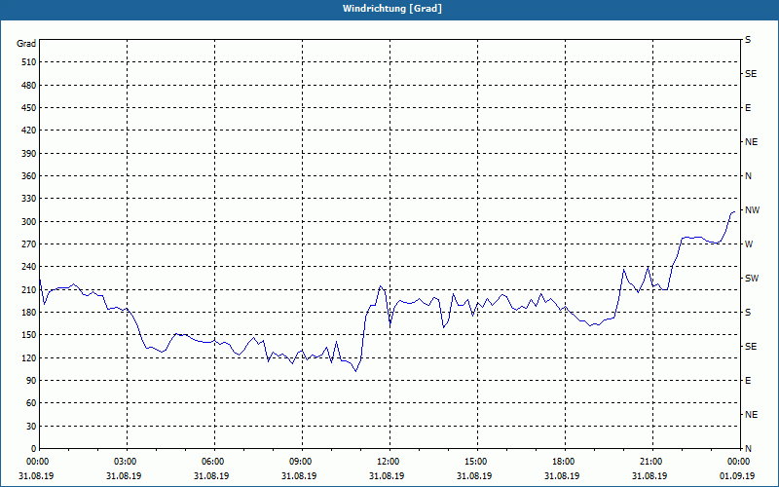Select the 330 degree axis label

[x=28, y=199]
